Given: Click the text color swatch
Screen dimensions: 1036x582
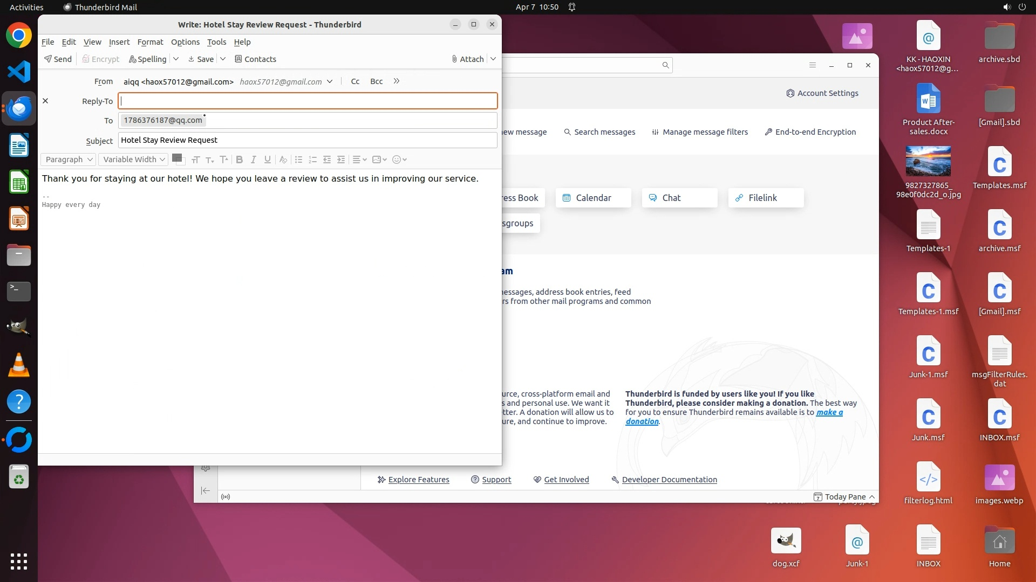Looking at the screenshot, I should [176, 158].
